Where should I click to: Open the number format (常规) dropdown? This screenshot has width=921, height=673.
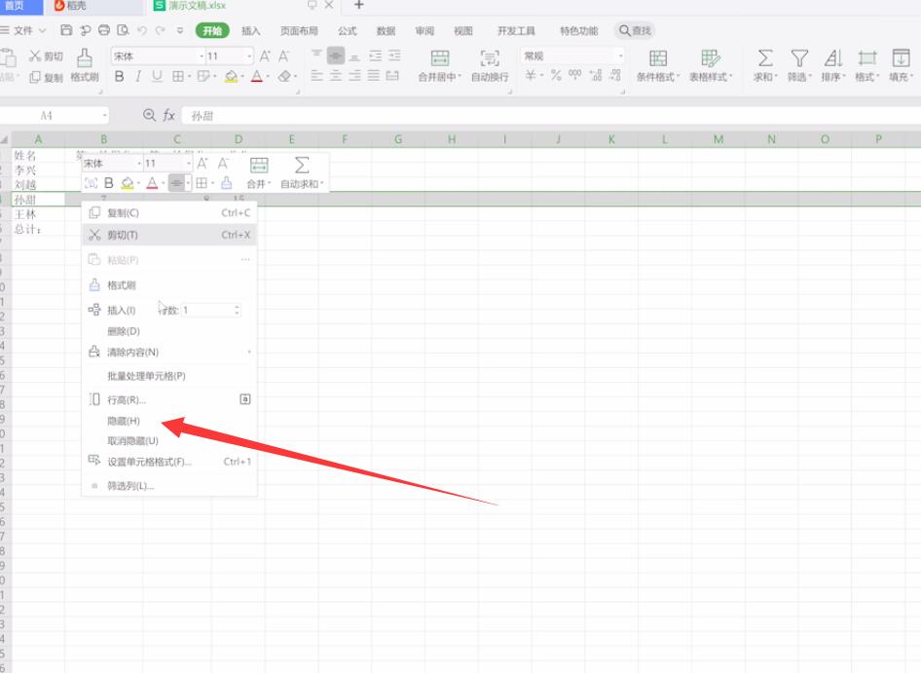coord(620,56)
